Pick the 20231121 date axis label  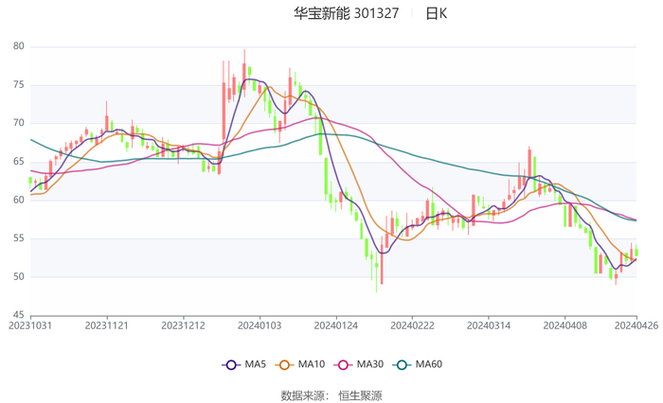(x=107, y=324)
